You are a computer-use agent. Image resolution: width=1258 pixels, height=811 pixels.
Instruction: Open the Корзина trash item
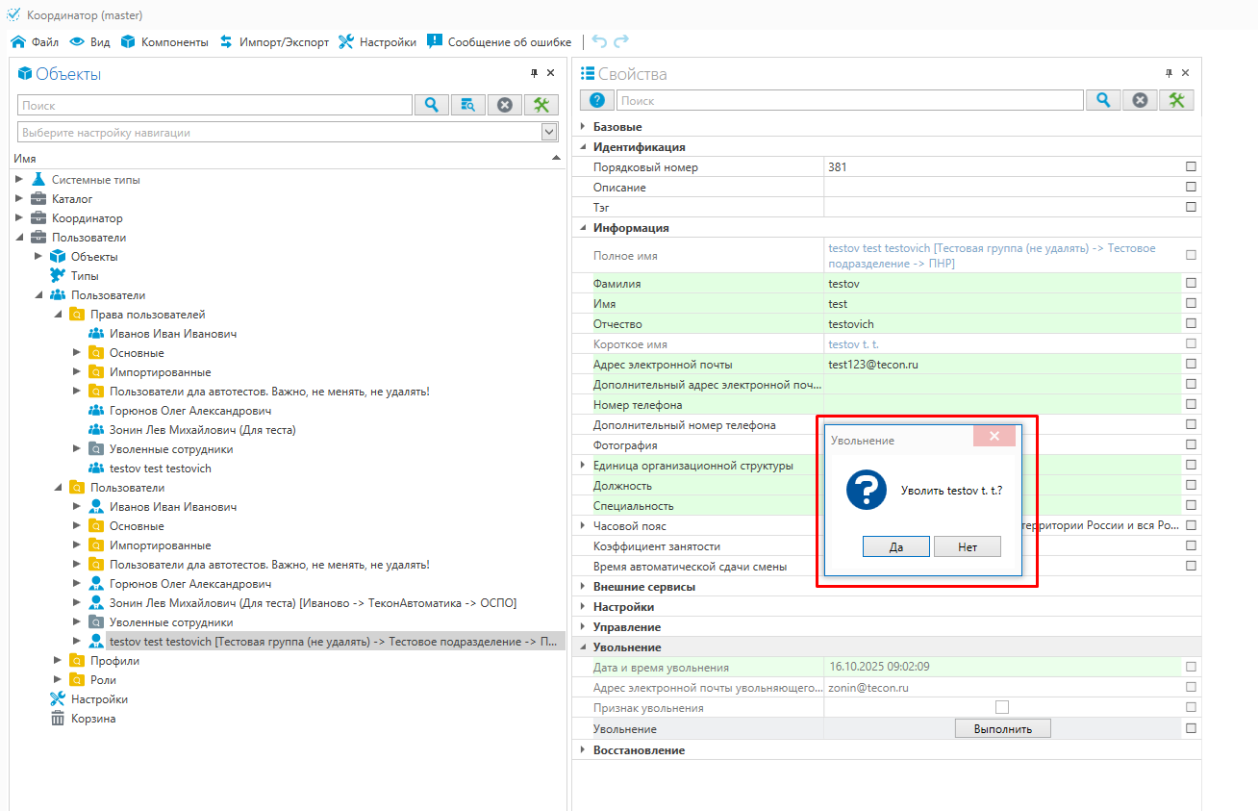[x=92, y=719]
